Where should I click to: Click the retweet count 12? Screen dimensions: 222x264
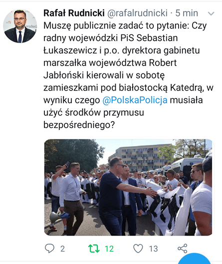(109, 248)
